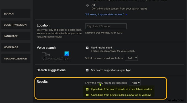The image size is (187, 103).
Task: Click Don't filter adult content description text
Action: [119, 8]
